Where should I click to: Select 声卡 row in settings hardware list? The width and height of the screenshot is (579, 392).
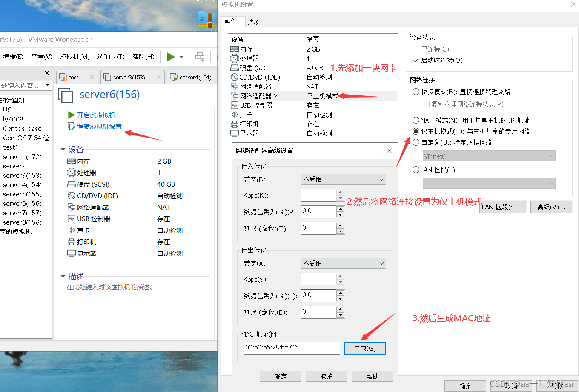[313, 115]
